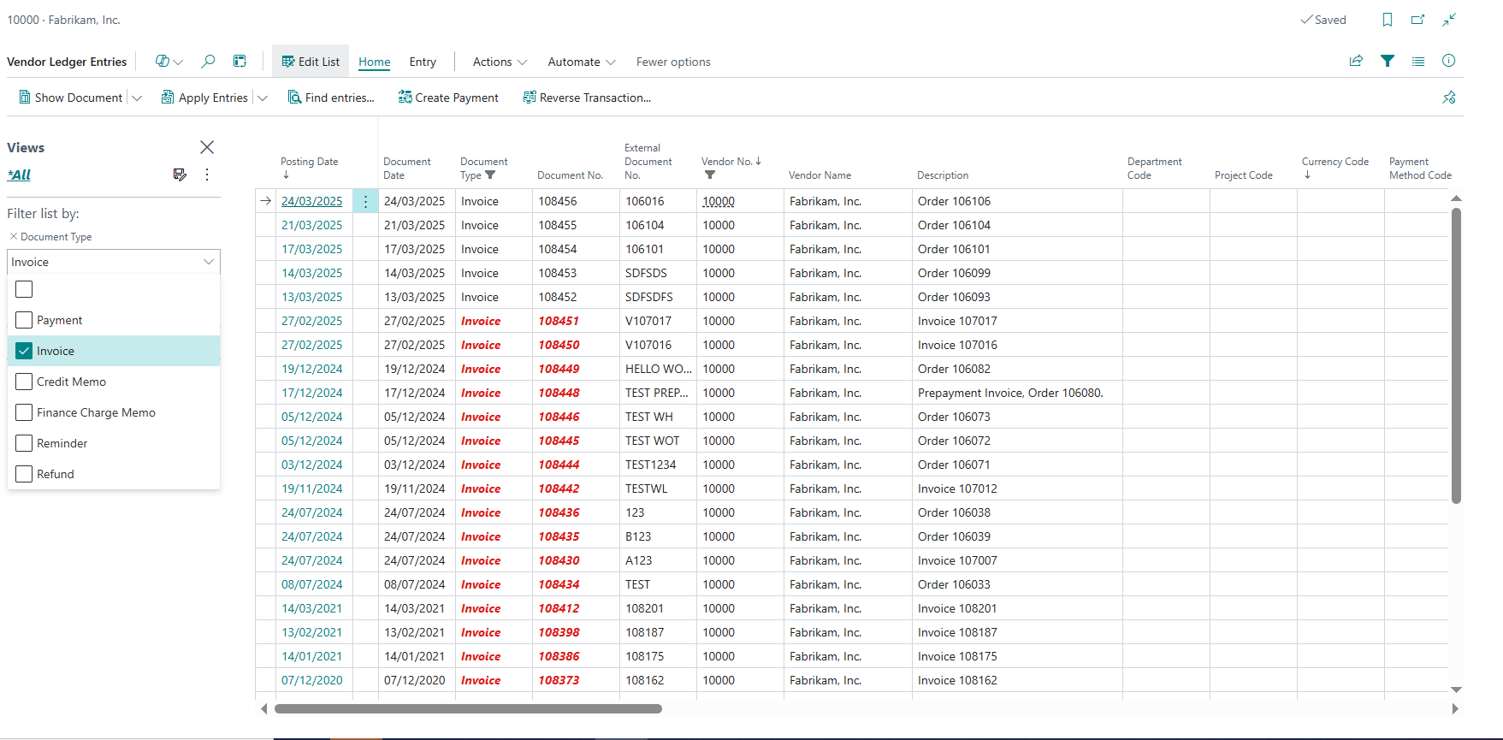Select the Order 106099 description cell

1017,273
